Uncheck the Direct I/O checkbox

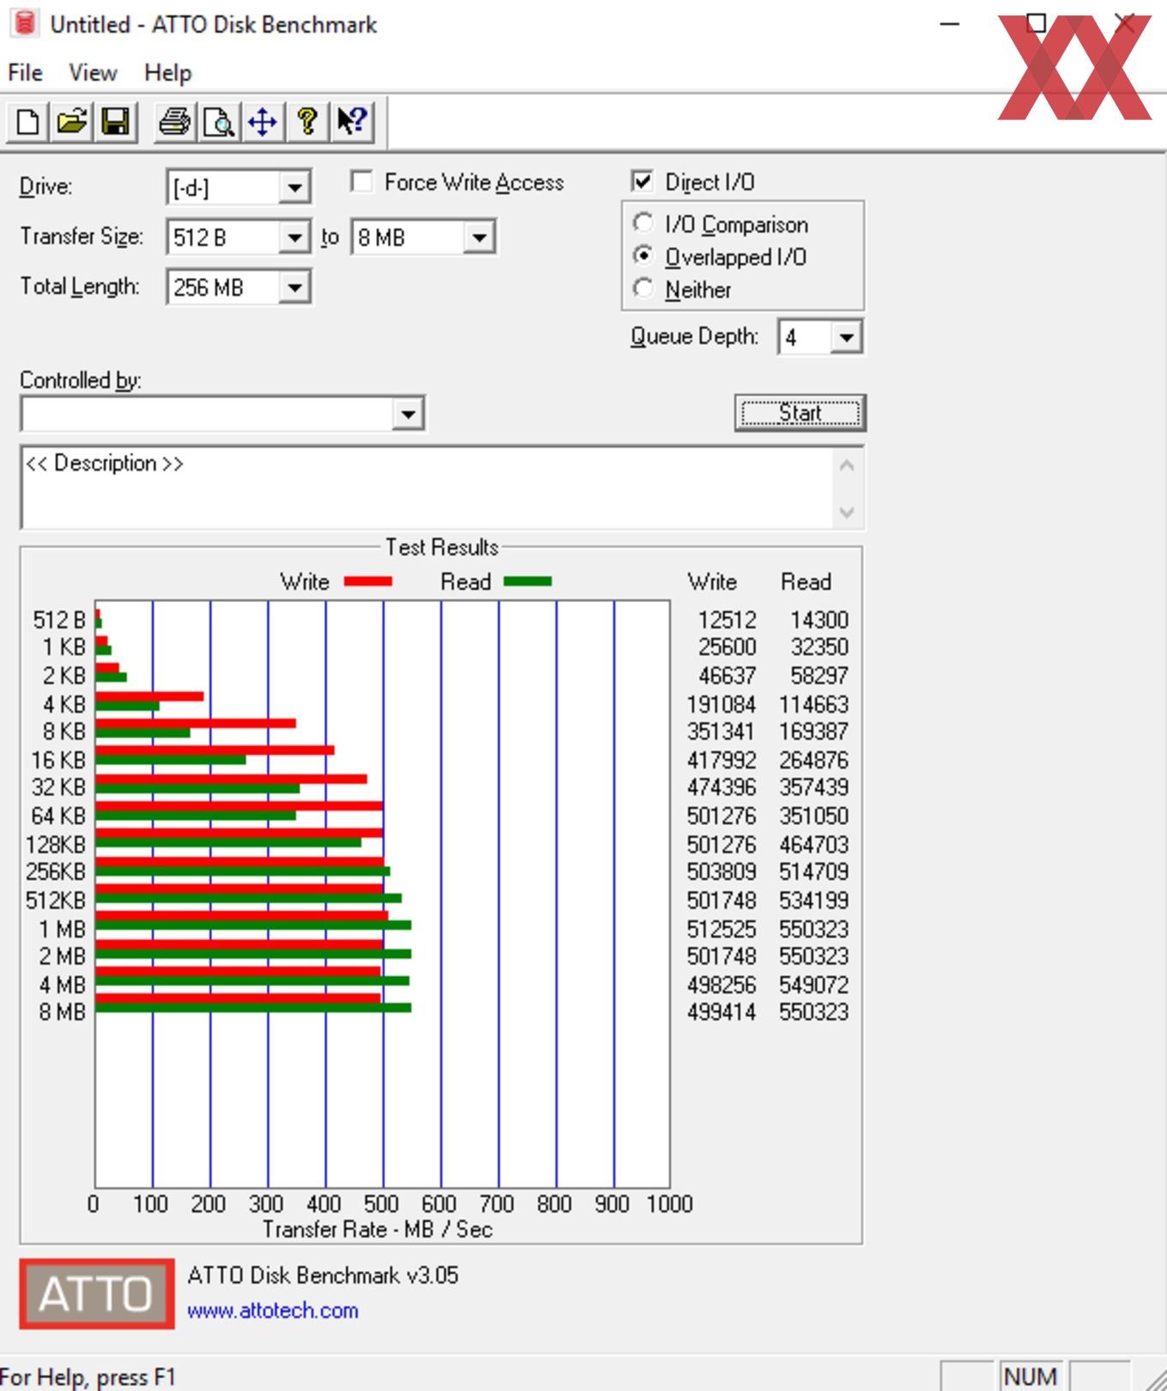[642, 182]
